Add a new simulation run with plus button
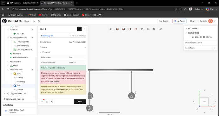The height and width of the screenshot is (116, 219). [32, 70]
